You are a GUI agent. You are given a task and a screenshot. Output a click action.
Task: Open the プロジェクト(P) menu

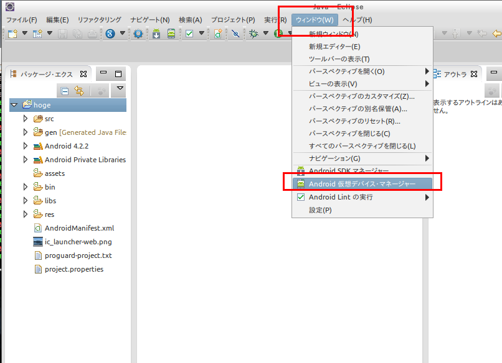pos(233,20)
